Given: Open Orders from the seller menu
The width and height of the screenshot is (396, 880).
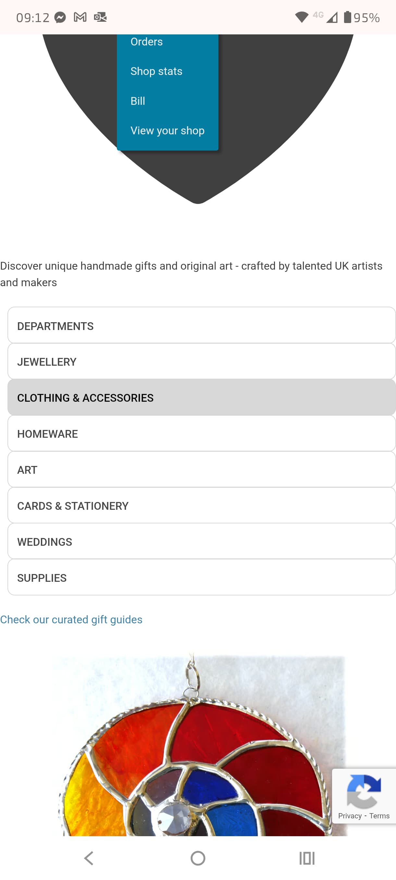Looking at the screenshot, I should coord(147,42).
